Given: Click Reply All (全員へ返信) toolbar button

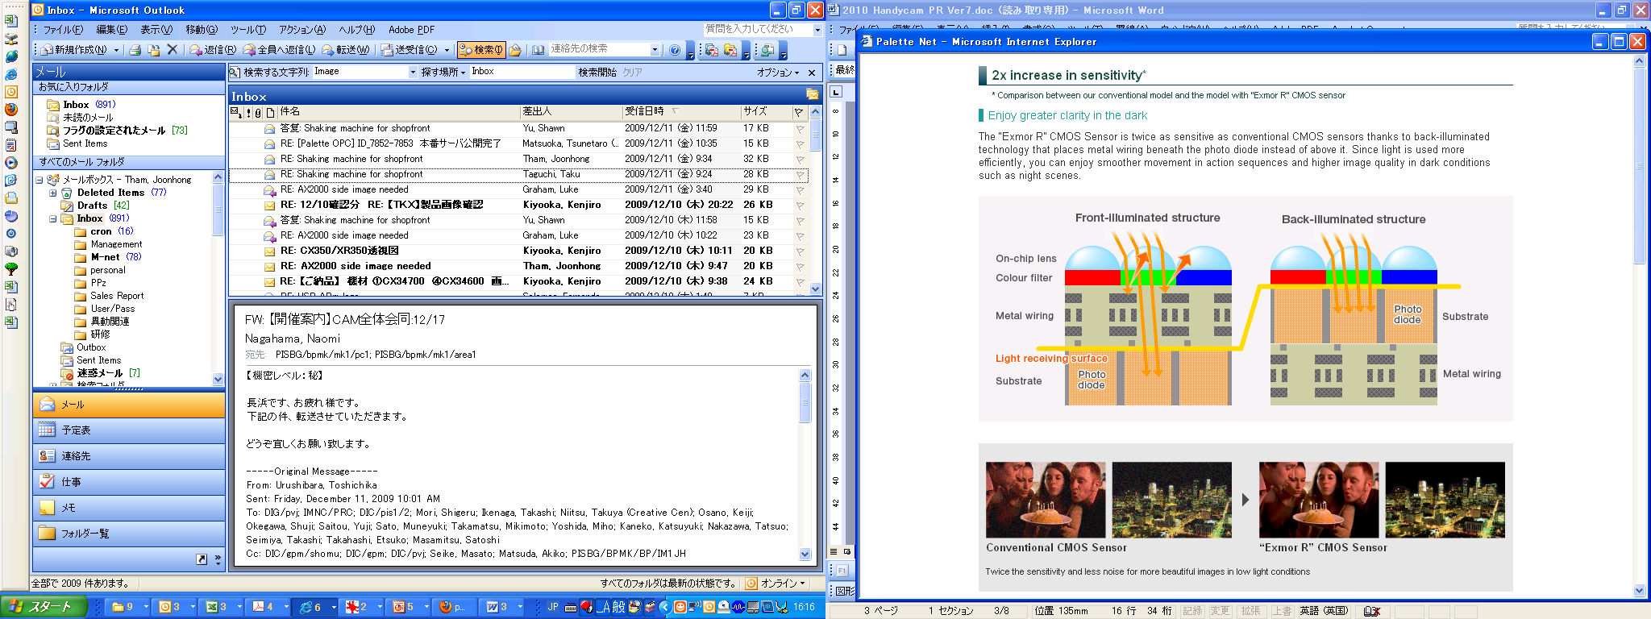Looking at the screenshot, I should (280, 50).
